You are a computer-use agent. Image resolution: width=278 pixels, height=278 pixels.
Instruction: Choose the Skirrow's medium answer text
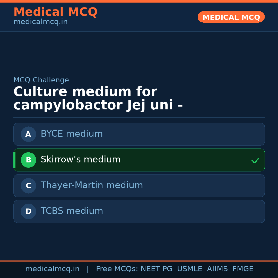[81, 160]
